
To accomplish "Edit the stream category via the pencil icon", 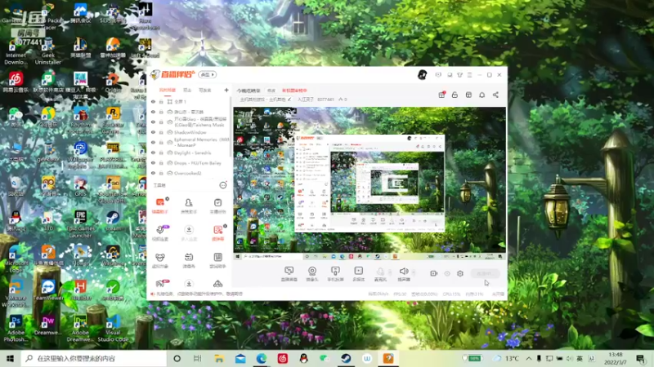I will pos(289,99).
